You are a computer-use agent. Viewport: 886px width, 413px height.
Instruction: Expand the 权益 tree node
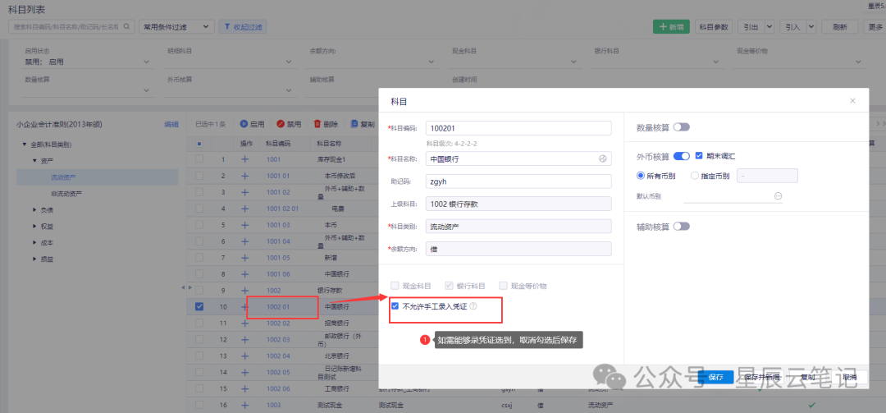[35, 227]
